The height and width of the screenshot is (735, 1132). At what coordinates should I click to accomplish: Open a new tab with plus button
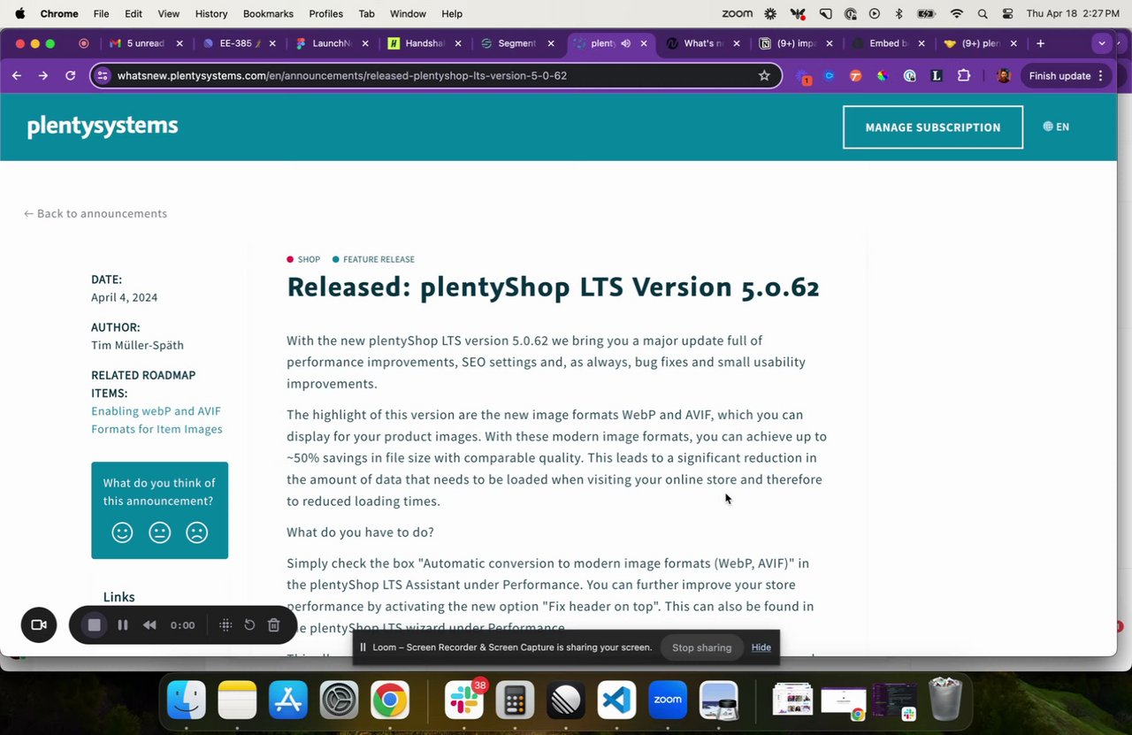pos(1040,43)
